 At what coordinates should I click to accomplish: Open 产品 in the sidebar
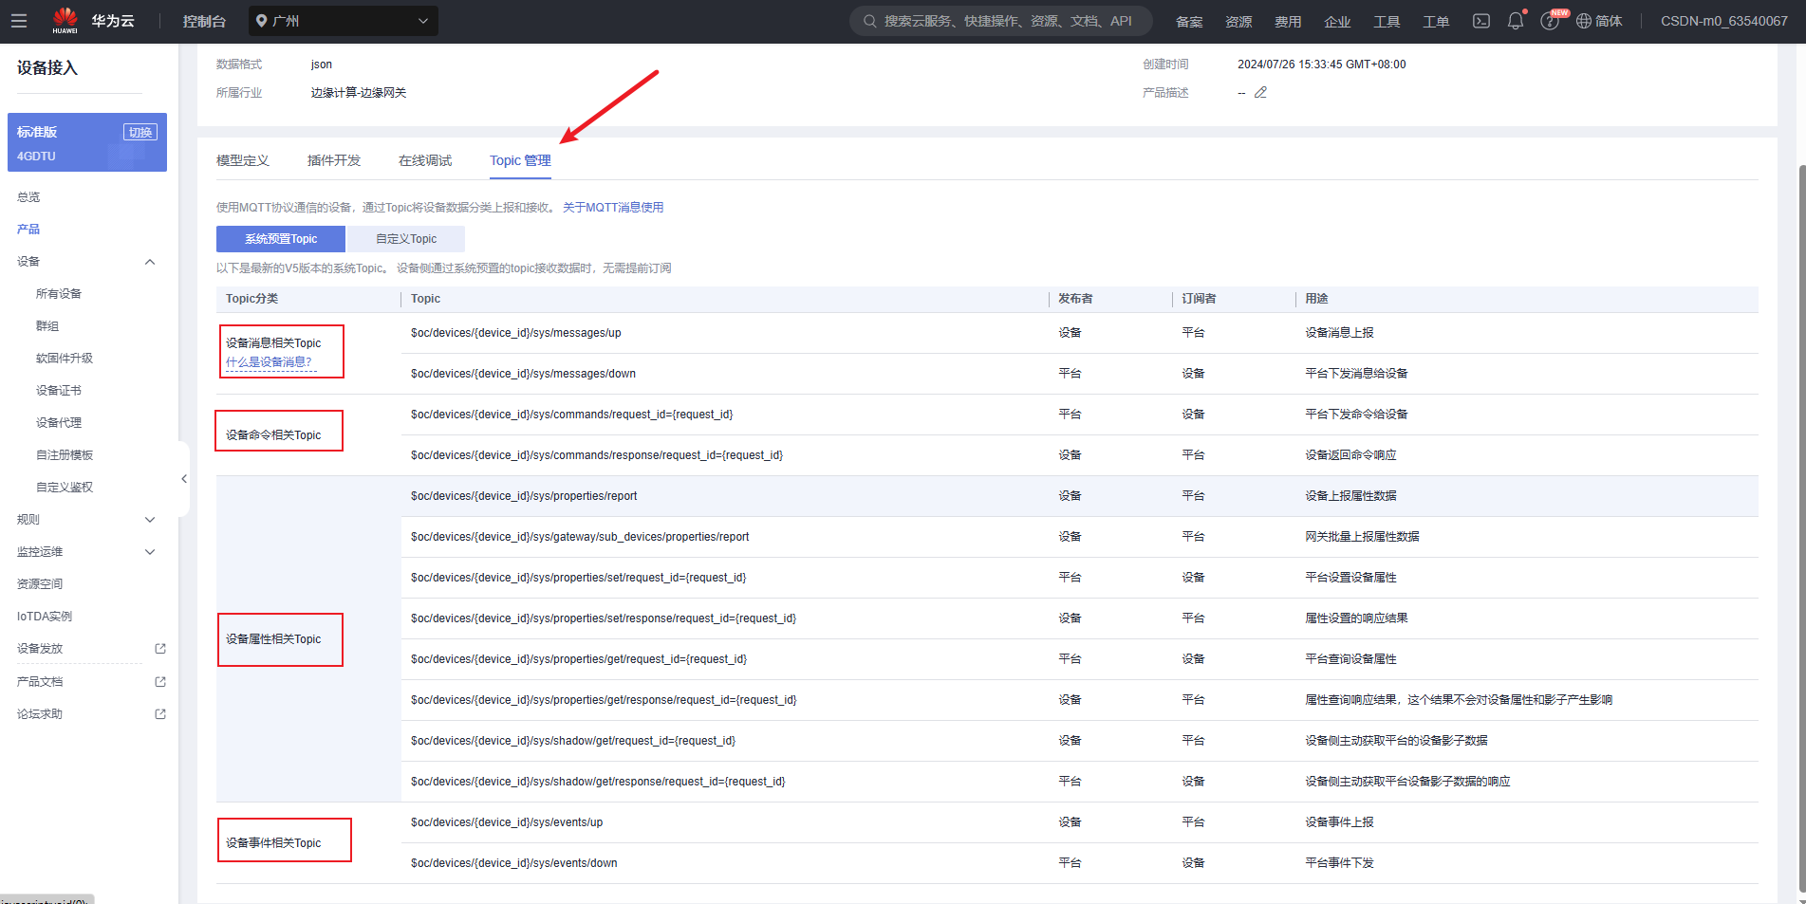coord(28,230)
